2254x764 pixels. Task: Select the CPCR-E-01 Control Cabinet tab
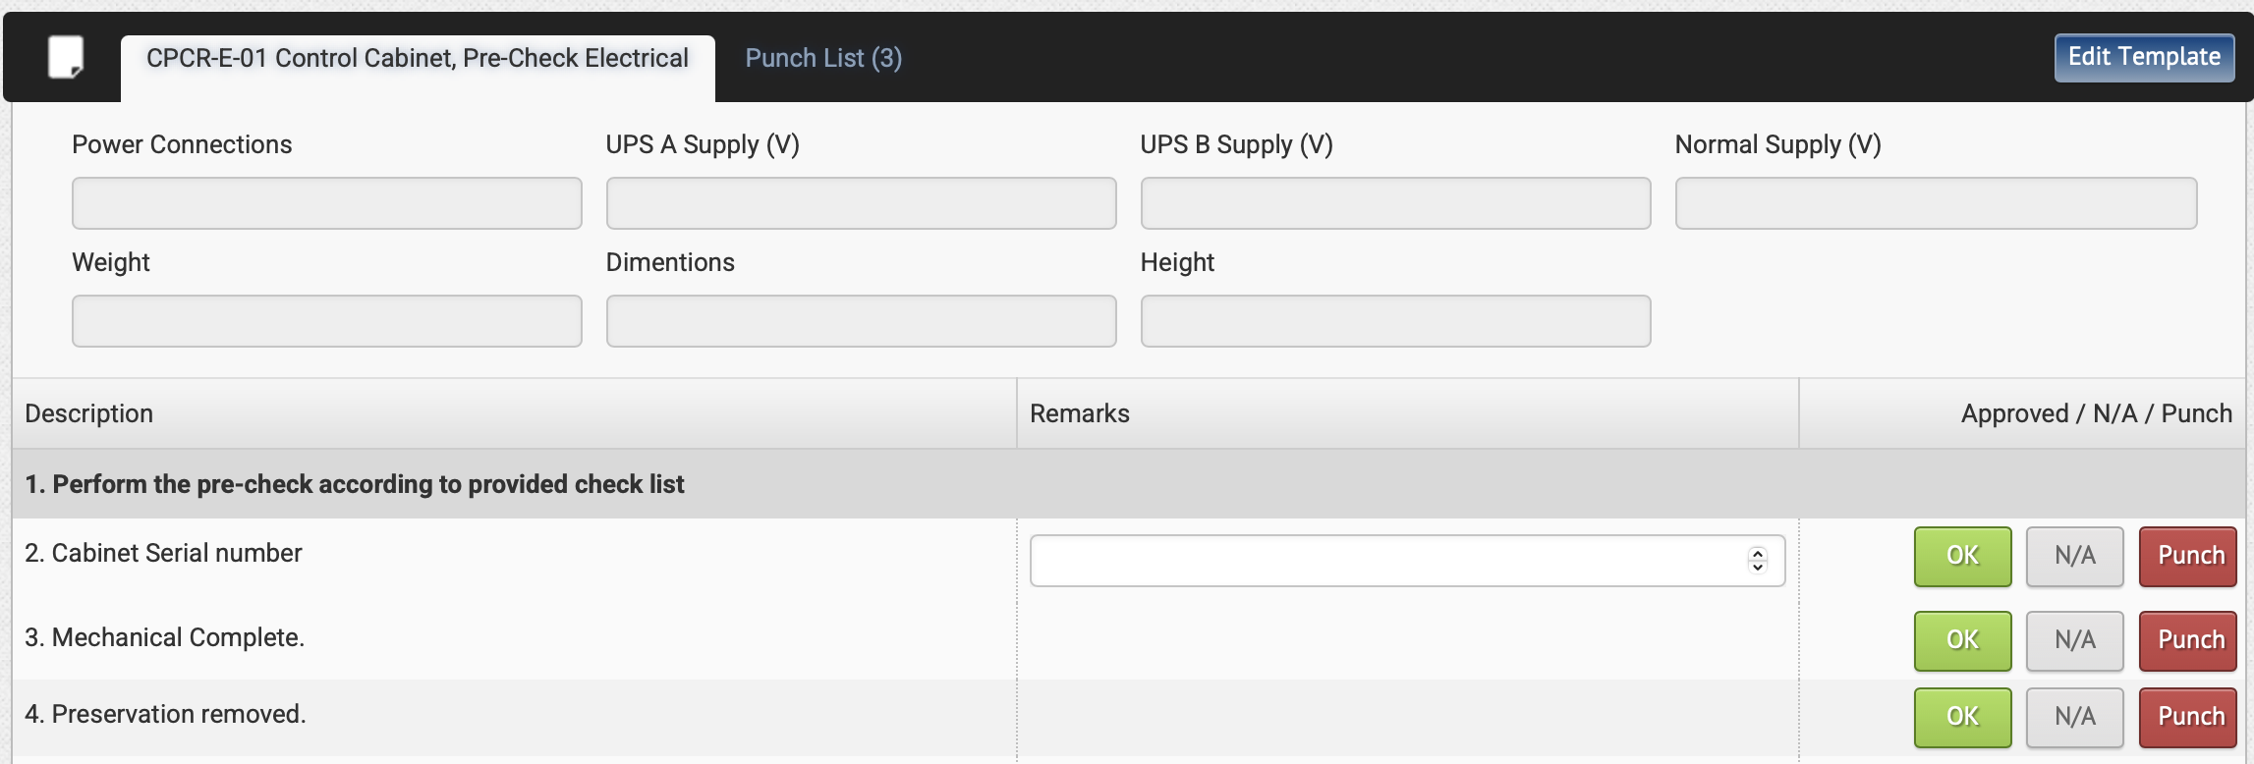417,58
